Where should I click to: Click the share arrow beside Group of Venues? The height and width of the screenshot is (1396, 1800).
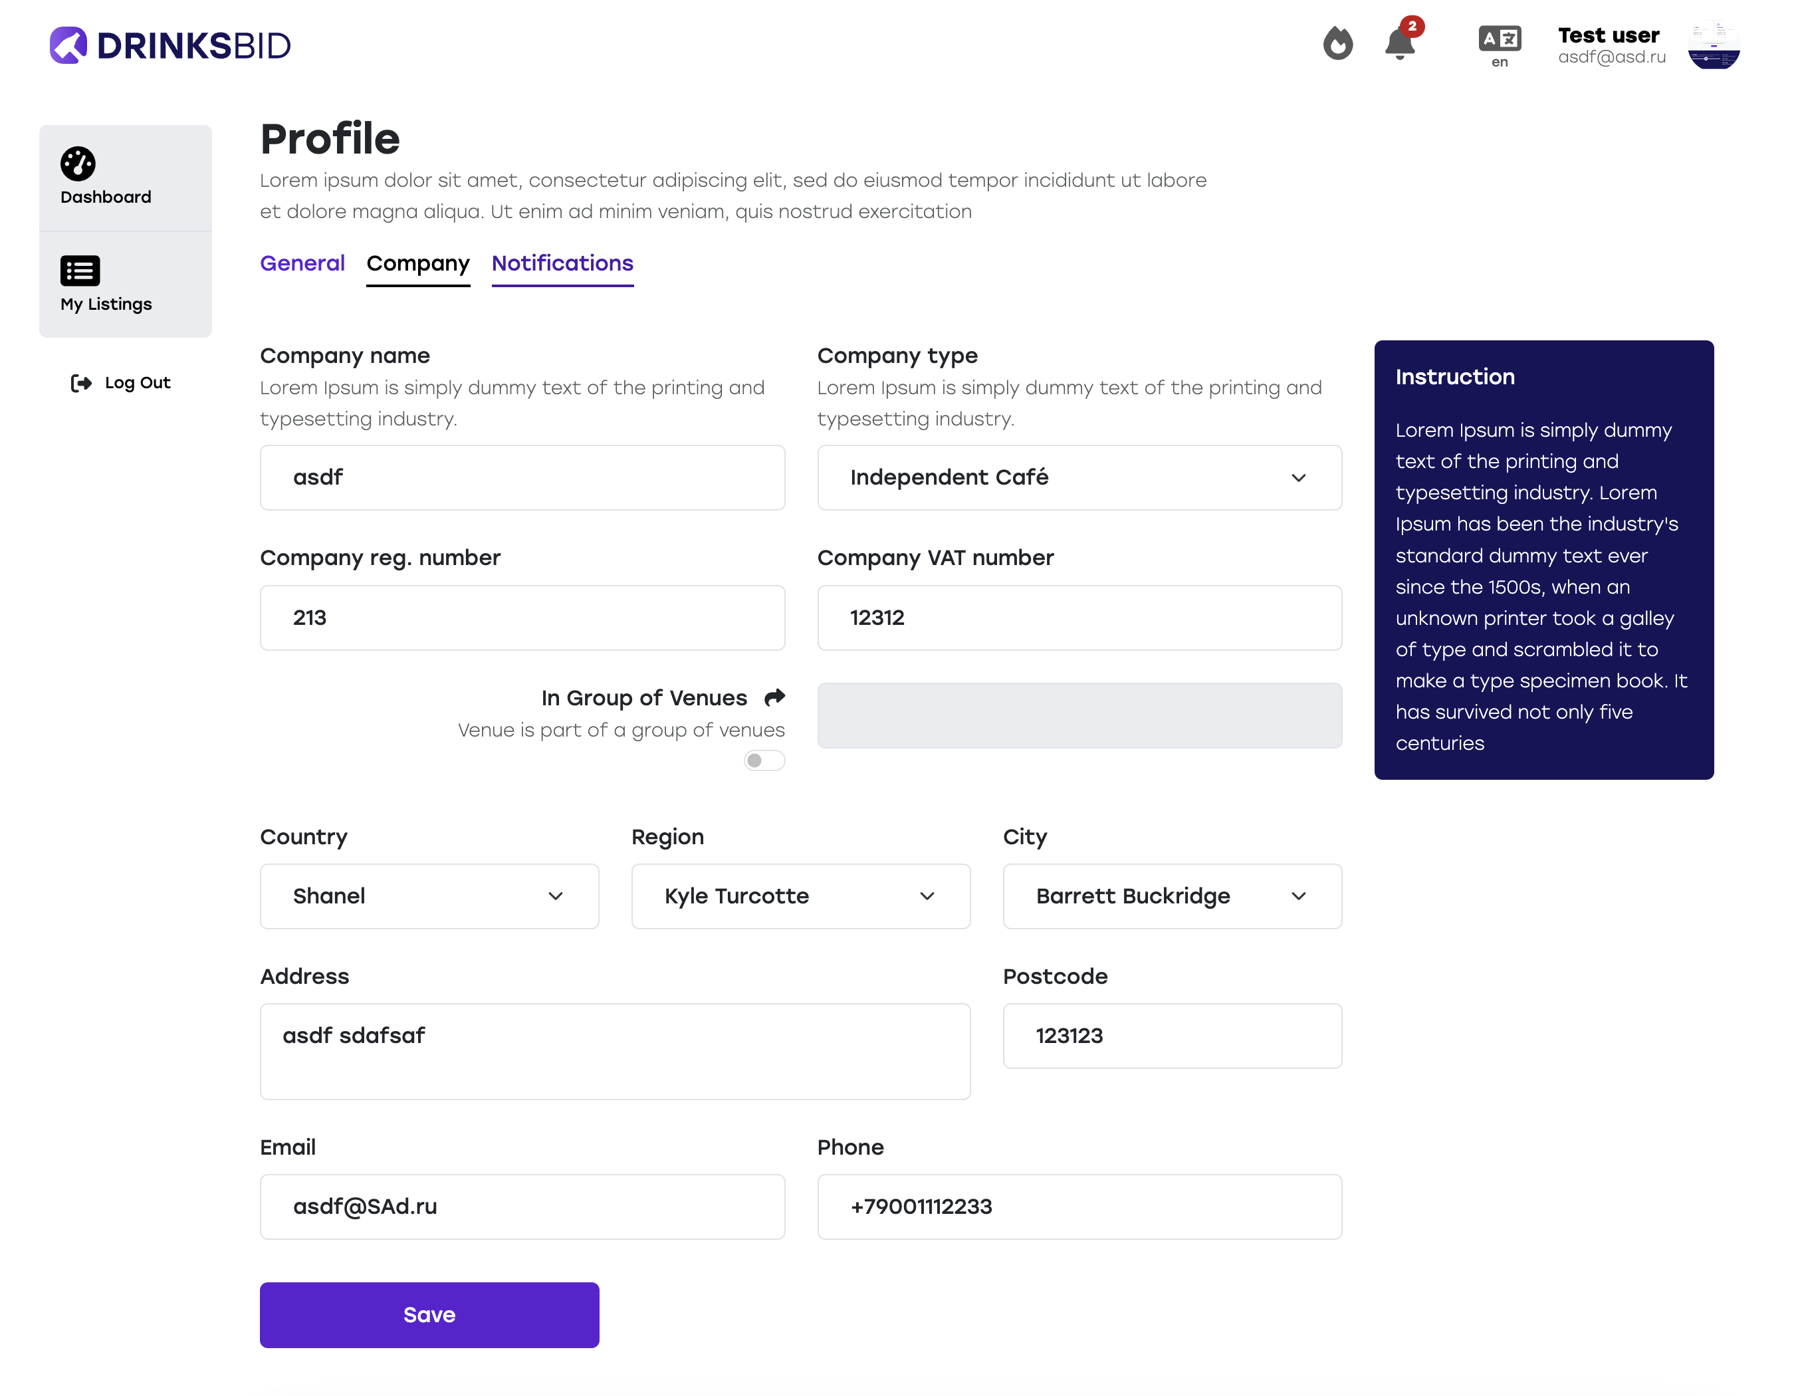[774, 697]
